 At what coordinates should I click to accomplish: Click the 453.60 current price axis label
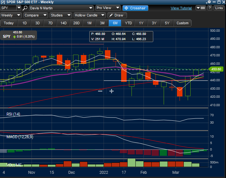point(216,69)
